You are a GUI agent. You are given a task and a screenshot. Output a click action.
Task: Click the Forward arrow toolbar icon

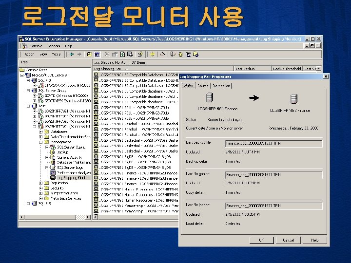(x=79, y=54)
